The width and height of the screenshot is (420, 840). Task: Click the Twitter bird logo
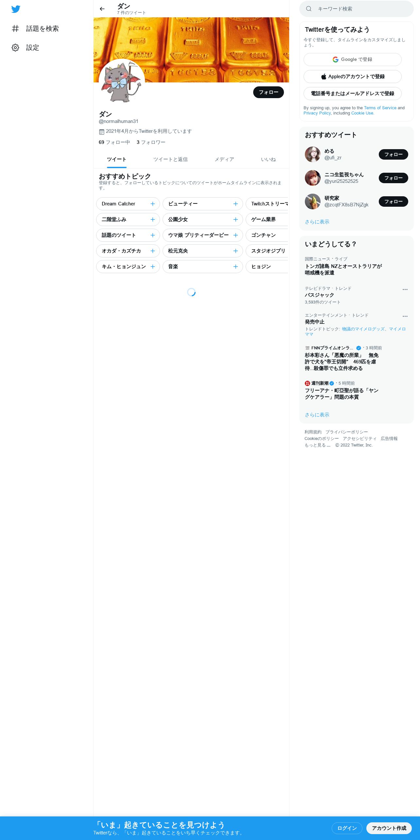[16, 9]
